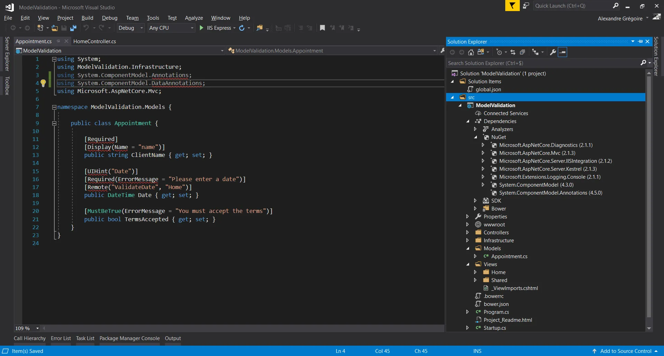
Task: Collapse the Appointment class outlining region
Action: point(54,123)
